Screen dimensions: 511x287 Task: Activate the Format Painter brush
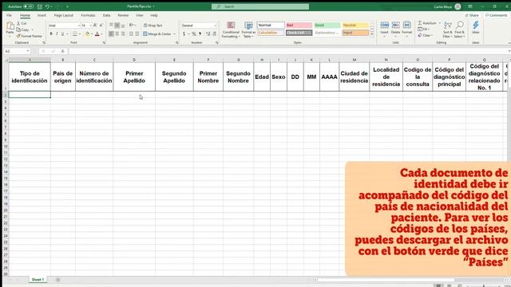click(x=18, y=36)
